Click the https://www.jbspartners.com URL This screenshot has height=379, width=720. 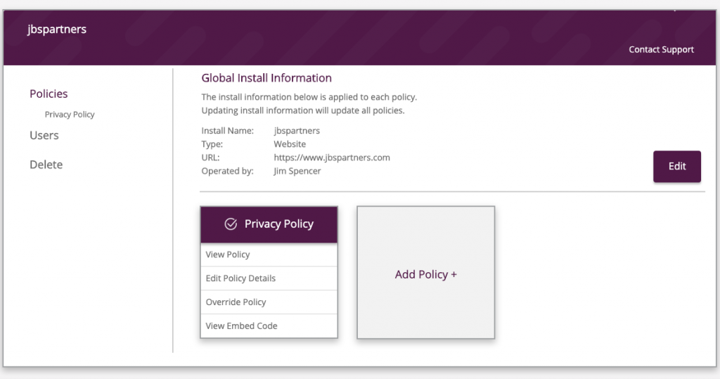(x=332, y=158)
